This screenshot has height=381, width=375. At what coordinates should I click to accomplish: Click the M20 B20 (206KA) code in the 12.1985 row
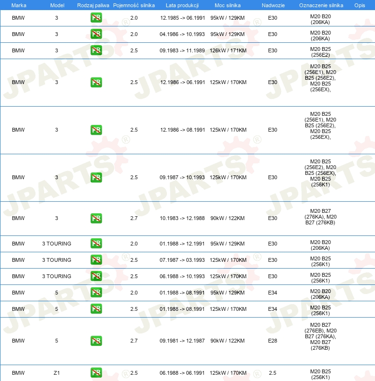point(320,19)
